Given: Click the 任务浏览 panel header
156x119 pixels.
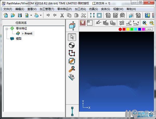Looking at the screenshot, I should (21, 23).
